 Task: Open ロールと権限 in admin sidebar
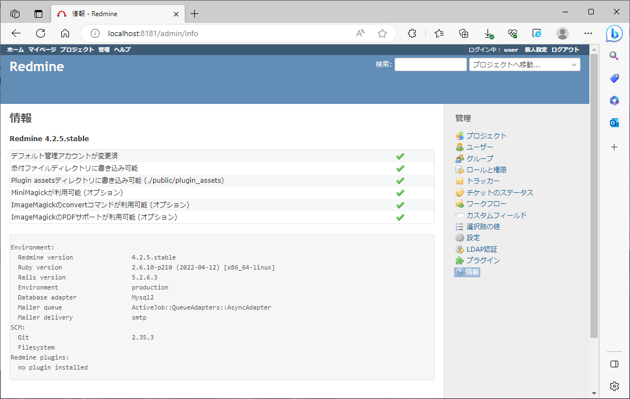[x=486, y=169]
